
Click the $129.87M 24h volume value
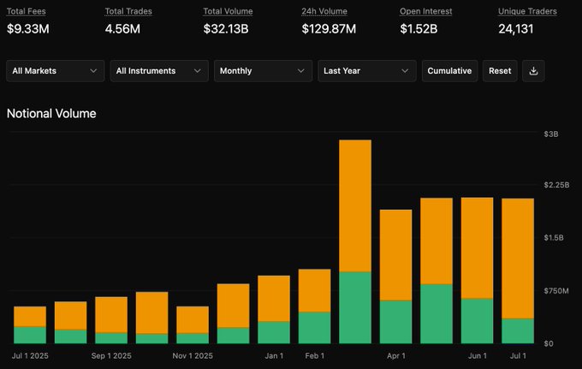pyautogui.click(x=329, y=29)
